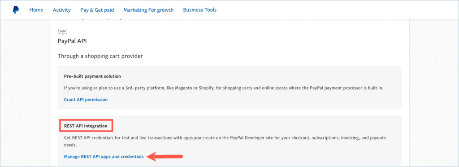
Task: Select the PayPal API heading text
Action: pos(72,41)
